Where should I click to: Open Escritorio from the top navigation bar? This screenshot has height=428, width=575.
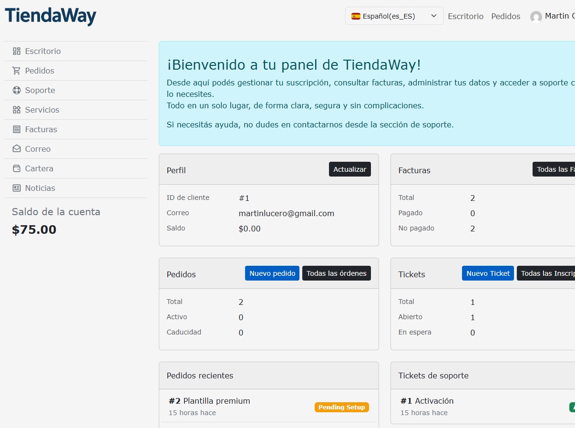[465, 16]
